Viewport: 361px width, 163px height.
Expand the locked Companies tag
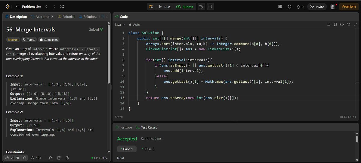[x=48, y=40]
